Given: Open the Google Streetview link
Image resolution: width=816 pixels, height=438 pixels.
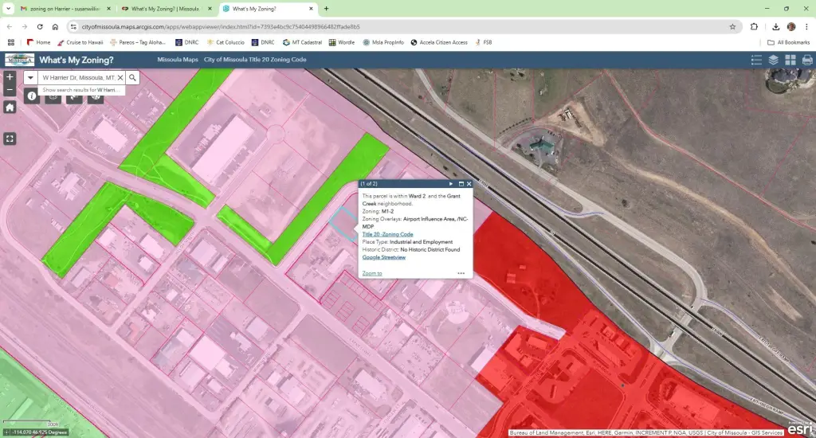Looking at the screenshot, I should [x=383, y=257].
